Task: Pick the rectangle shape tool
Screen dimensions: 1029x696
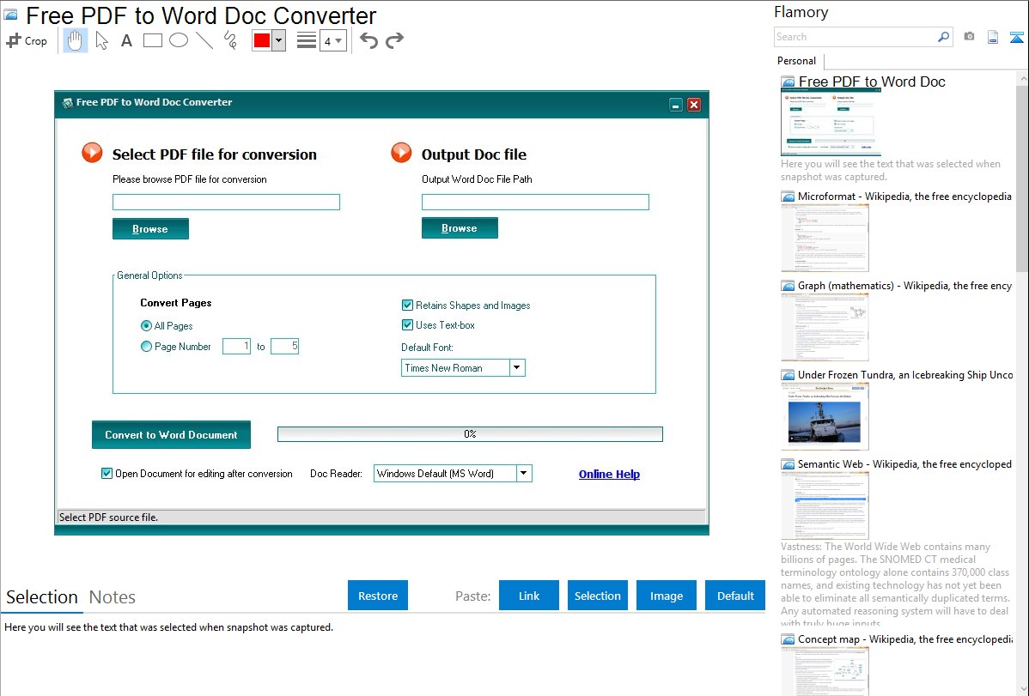Action: coord(152,40)
